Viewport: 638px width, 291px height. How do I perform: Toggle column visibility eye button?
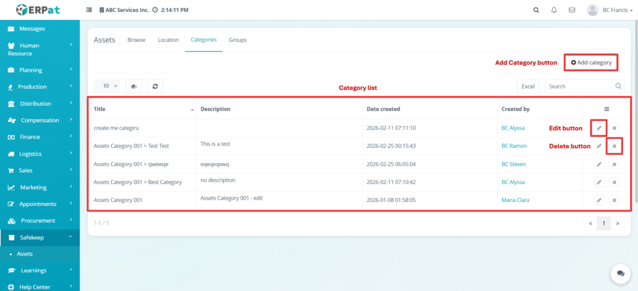coord(134,86)
